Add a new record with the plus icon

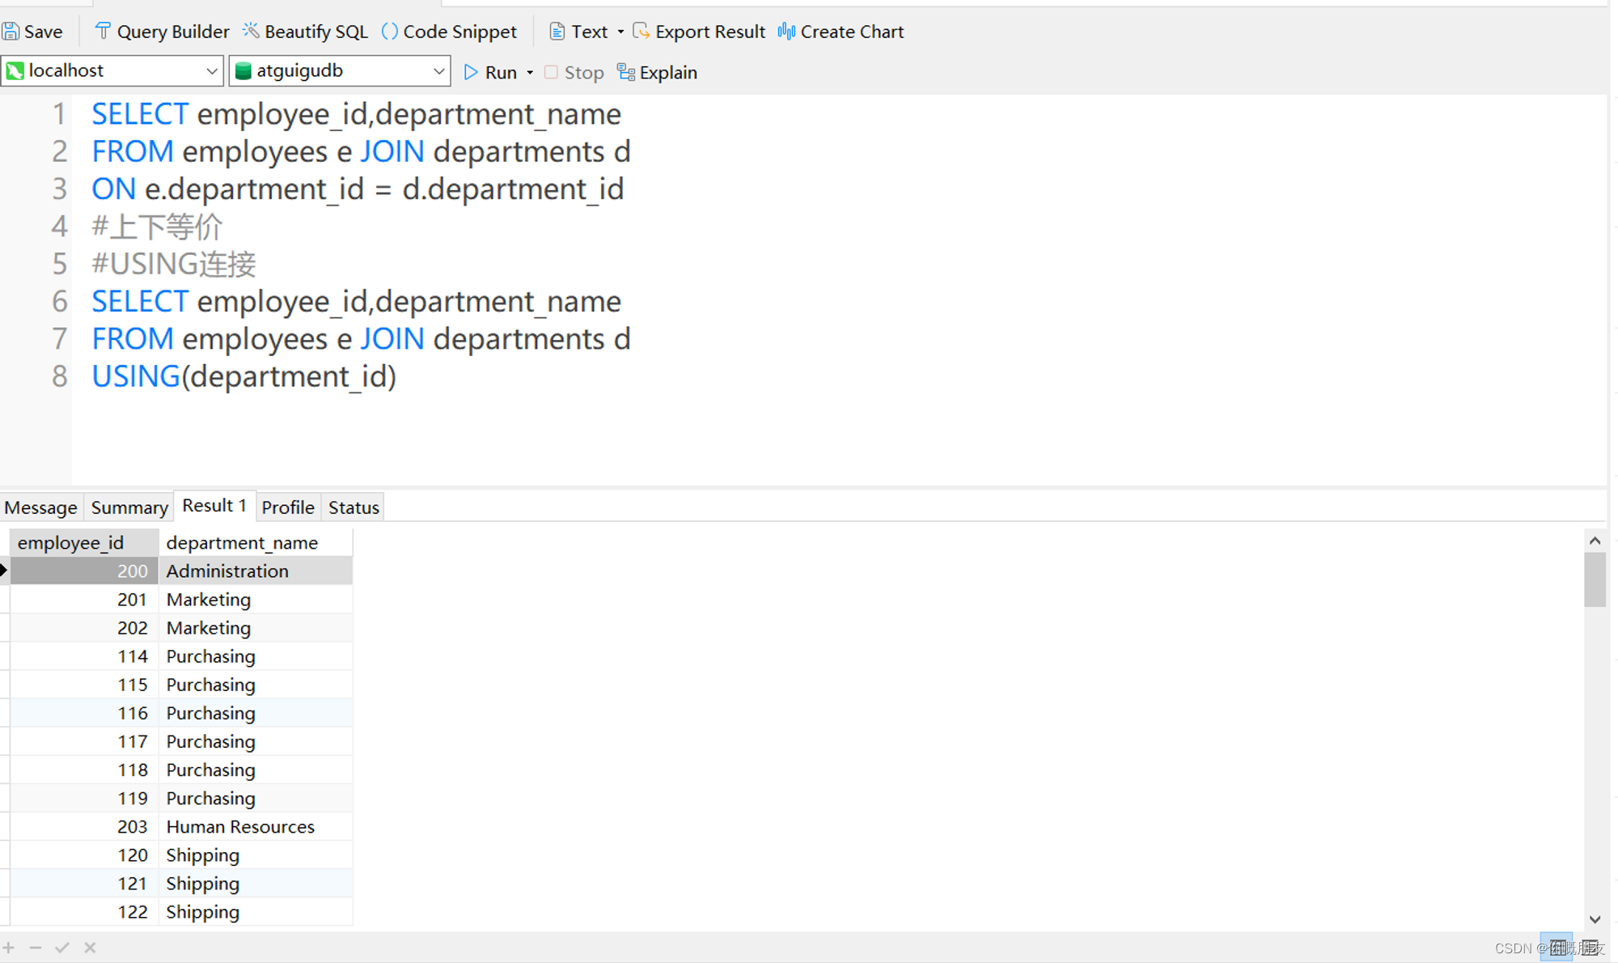[9, 947]
